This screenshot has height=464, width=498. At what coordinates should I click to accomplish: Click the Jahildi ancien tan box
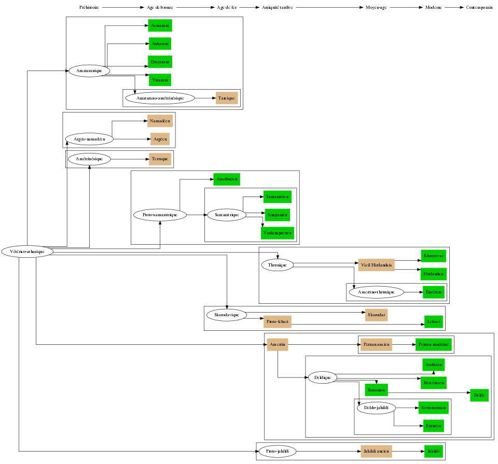click(x=376, y=452)
